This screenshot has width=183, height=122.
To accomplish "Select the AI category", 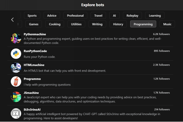I will 114,15.
